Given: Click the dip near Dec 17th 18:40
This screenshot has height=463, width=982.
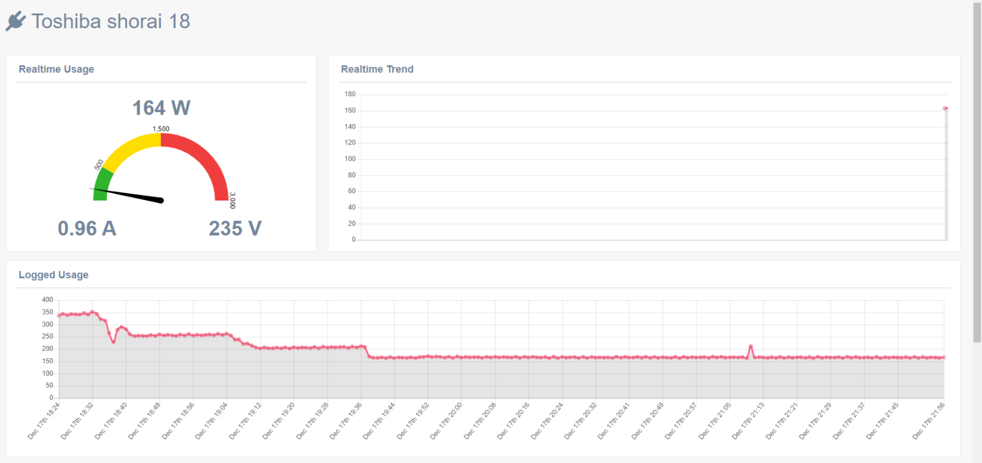Looking at the screenshot, I should click(x=114, y=341).
